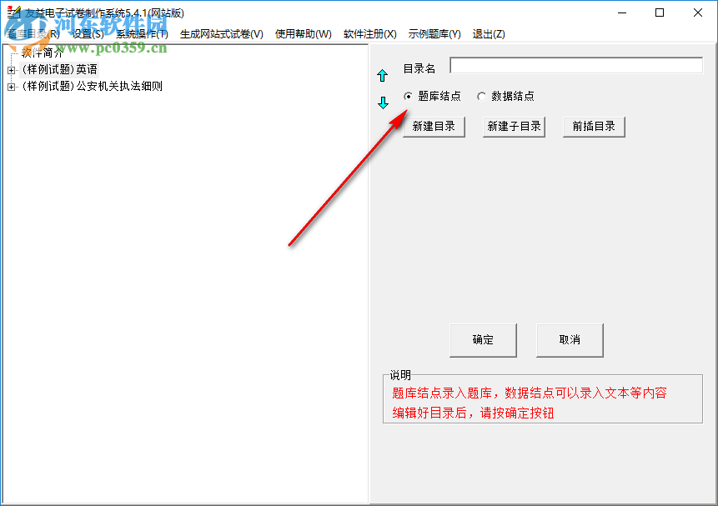Click the 新建目录 button
Screen dimensions: 718x506
pyautogui.click(x=433, y=126)
